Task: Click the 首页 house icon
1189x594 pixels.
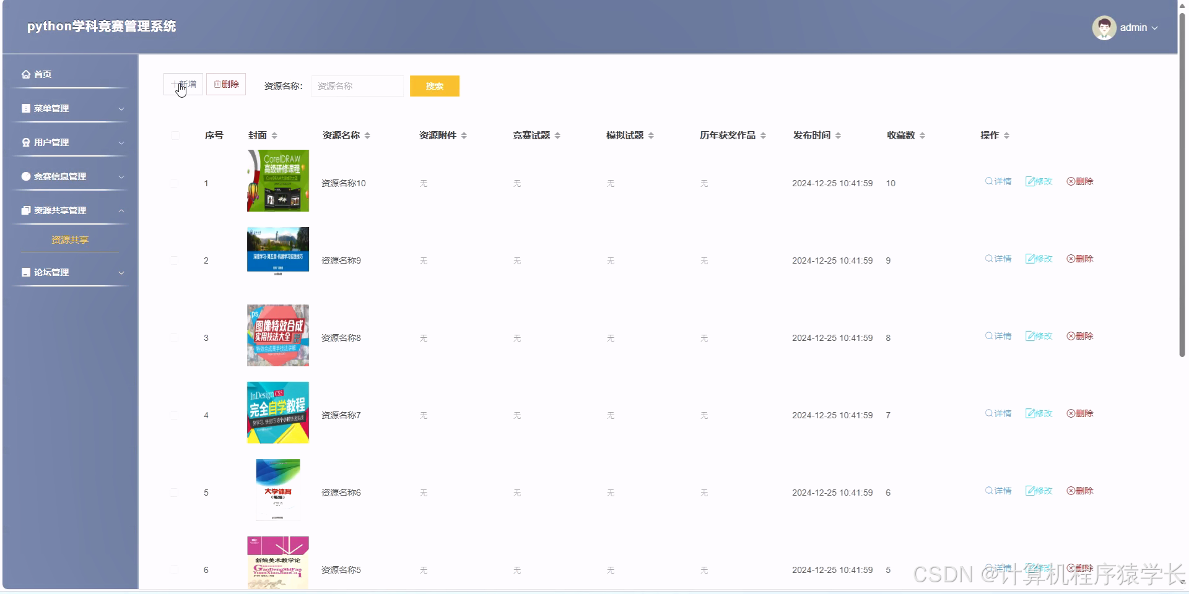Action: coord(26,74)
